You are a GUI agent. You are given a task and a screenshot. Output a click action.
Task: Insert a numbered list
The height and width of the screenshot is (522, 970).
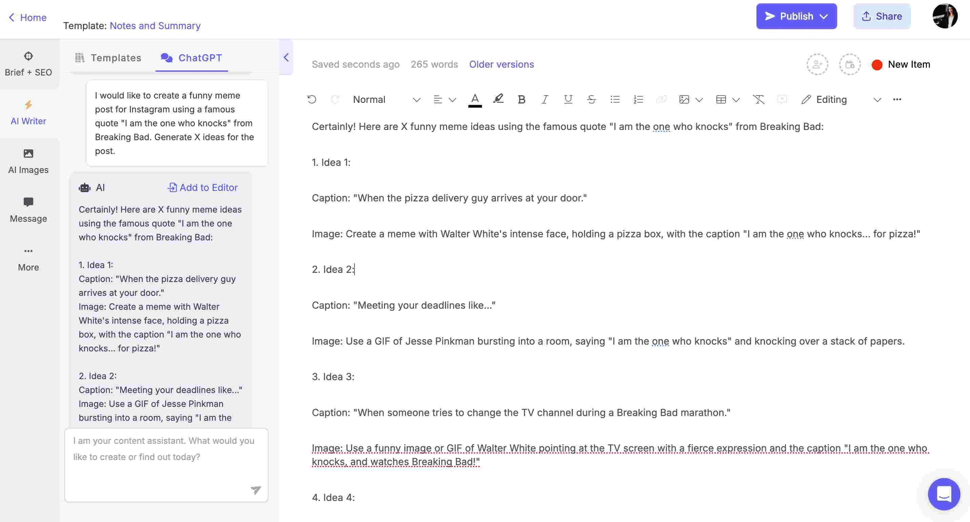pyautogui.click(x=638, y=99)
